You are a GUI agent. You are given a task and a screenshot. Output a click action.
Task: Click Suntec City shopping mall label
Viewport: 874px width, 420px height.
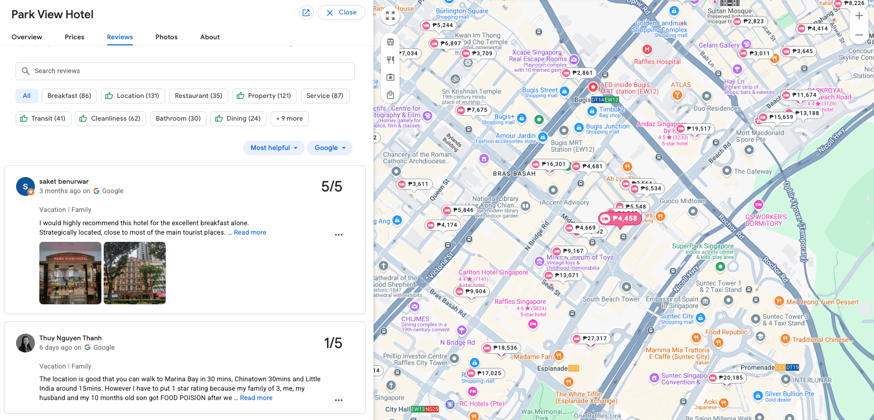[x=677, y=319]
